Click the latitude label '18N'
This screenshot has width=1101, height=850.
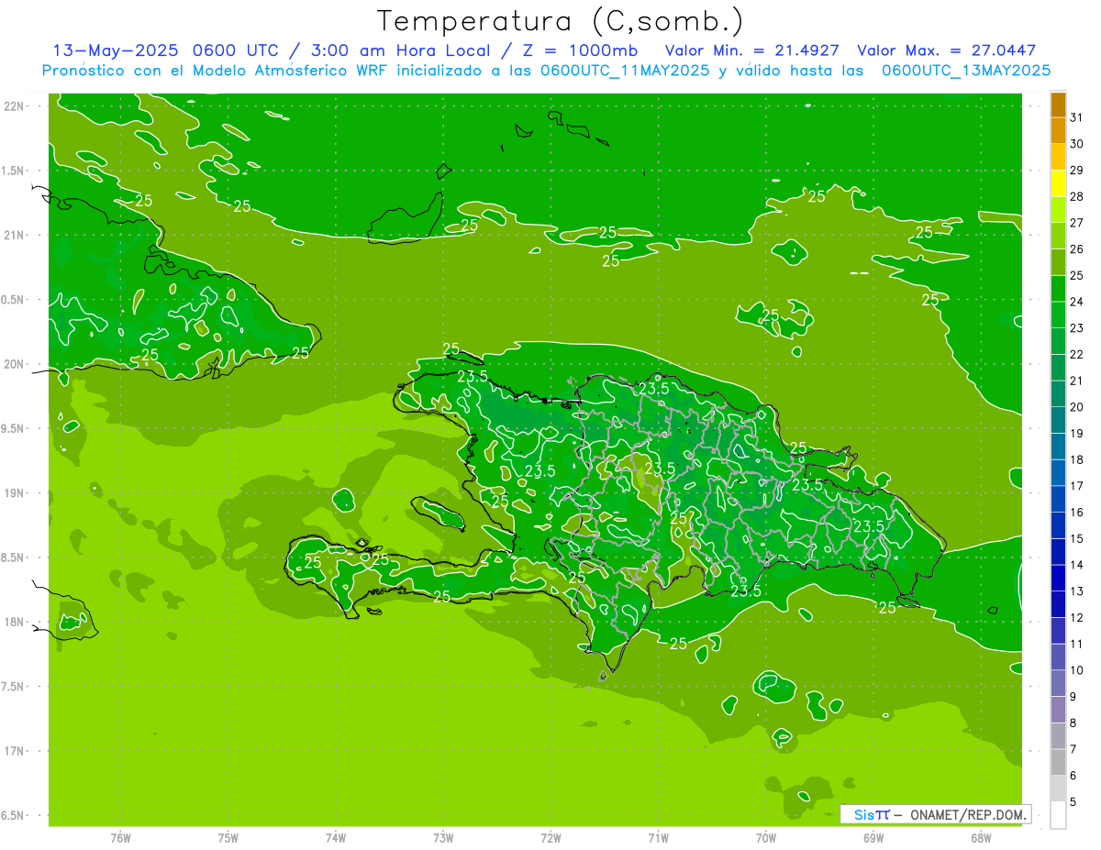[15, 622]
